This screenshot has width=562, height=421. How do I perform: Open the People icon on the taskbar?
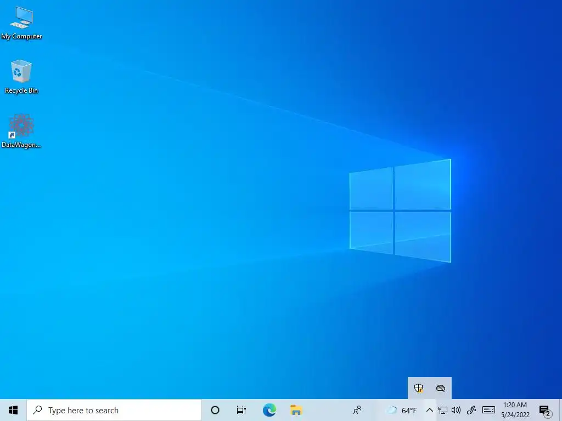[357, 410]
